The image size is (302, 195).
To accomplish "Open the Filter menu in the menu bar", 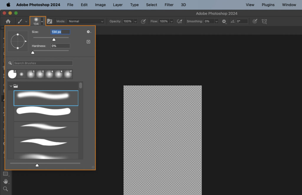I will point(169,5).
